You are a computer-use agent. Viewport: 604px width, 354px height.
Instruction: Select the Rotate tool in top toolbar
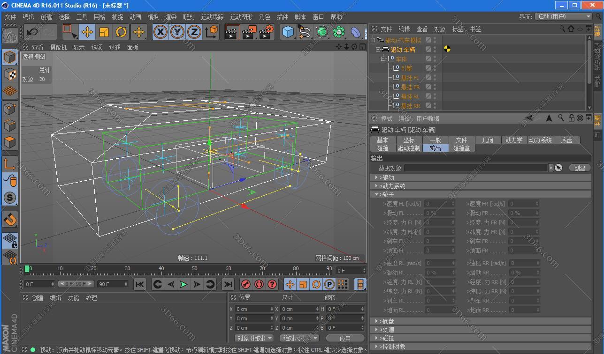pyautogui.click(x=121, y=32)
